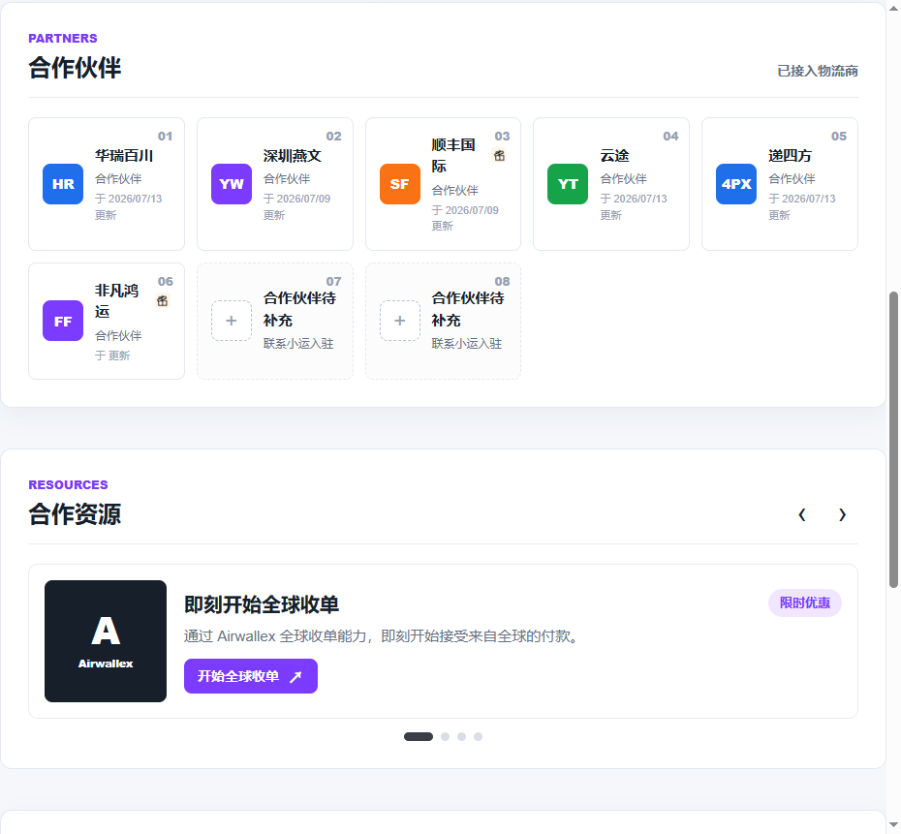Go to previous resource slide arrow
The height and width of the screenshot is (834, 901).
802,514
